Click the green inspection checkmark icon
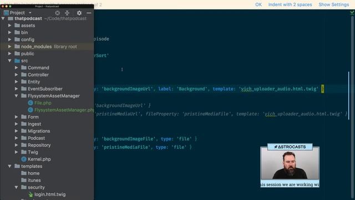This screenshot has width=355, height=200. pos(352,13)
